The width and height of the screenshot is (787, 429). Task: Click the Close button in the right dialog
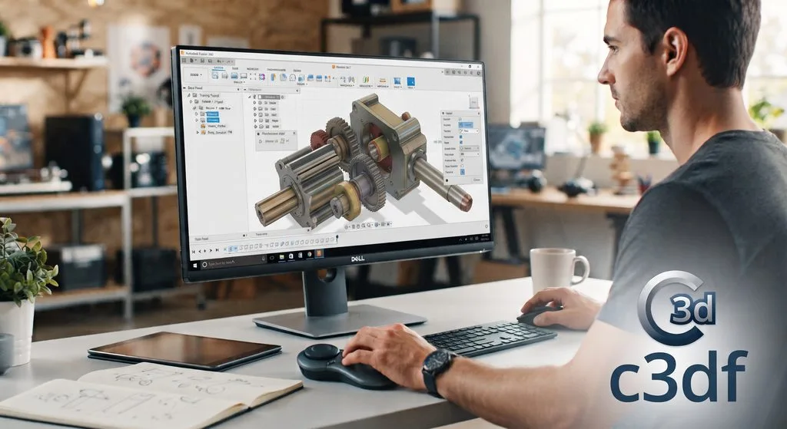point(477,180)
